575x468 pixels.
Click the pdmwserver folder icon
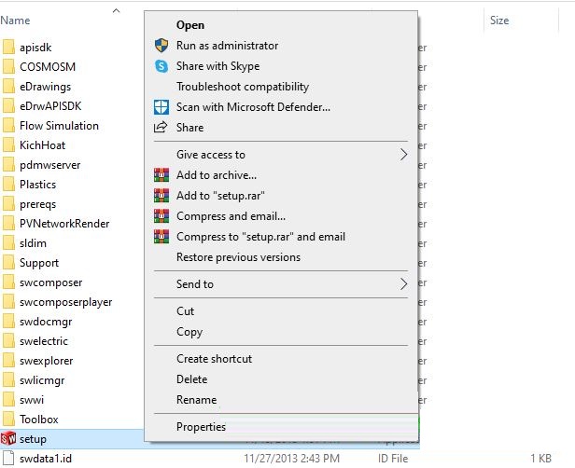8,165
